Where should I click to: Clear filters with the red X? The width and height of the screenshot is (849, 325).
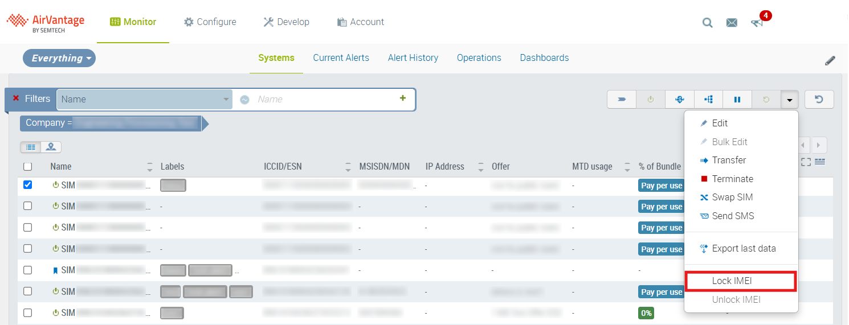point(16,98)
